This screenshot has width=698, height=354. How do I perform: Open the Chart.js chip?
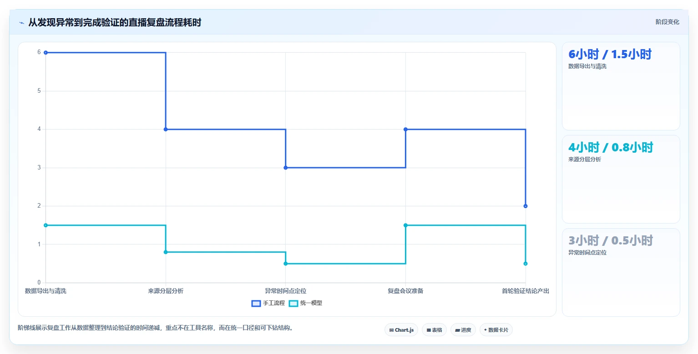pos(401,330)
